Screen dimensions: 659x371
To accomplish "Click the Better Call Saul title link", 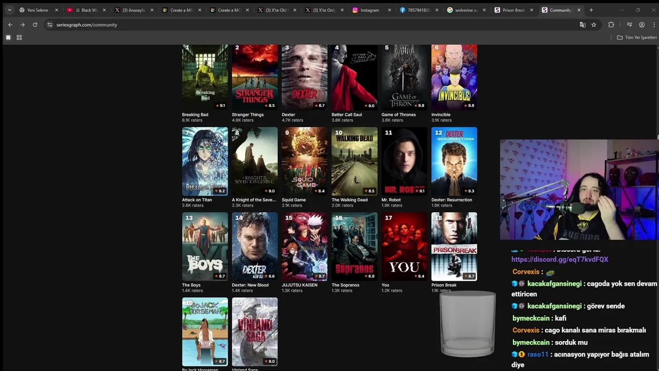I will (x=346, y=115).
